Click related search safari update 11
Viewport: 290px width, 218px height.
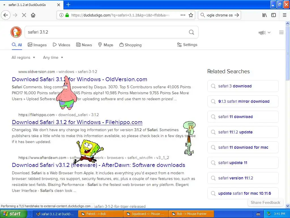(243, 163)
